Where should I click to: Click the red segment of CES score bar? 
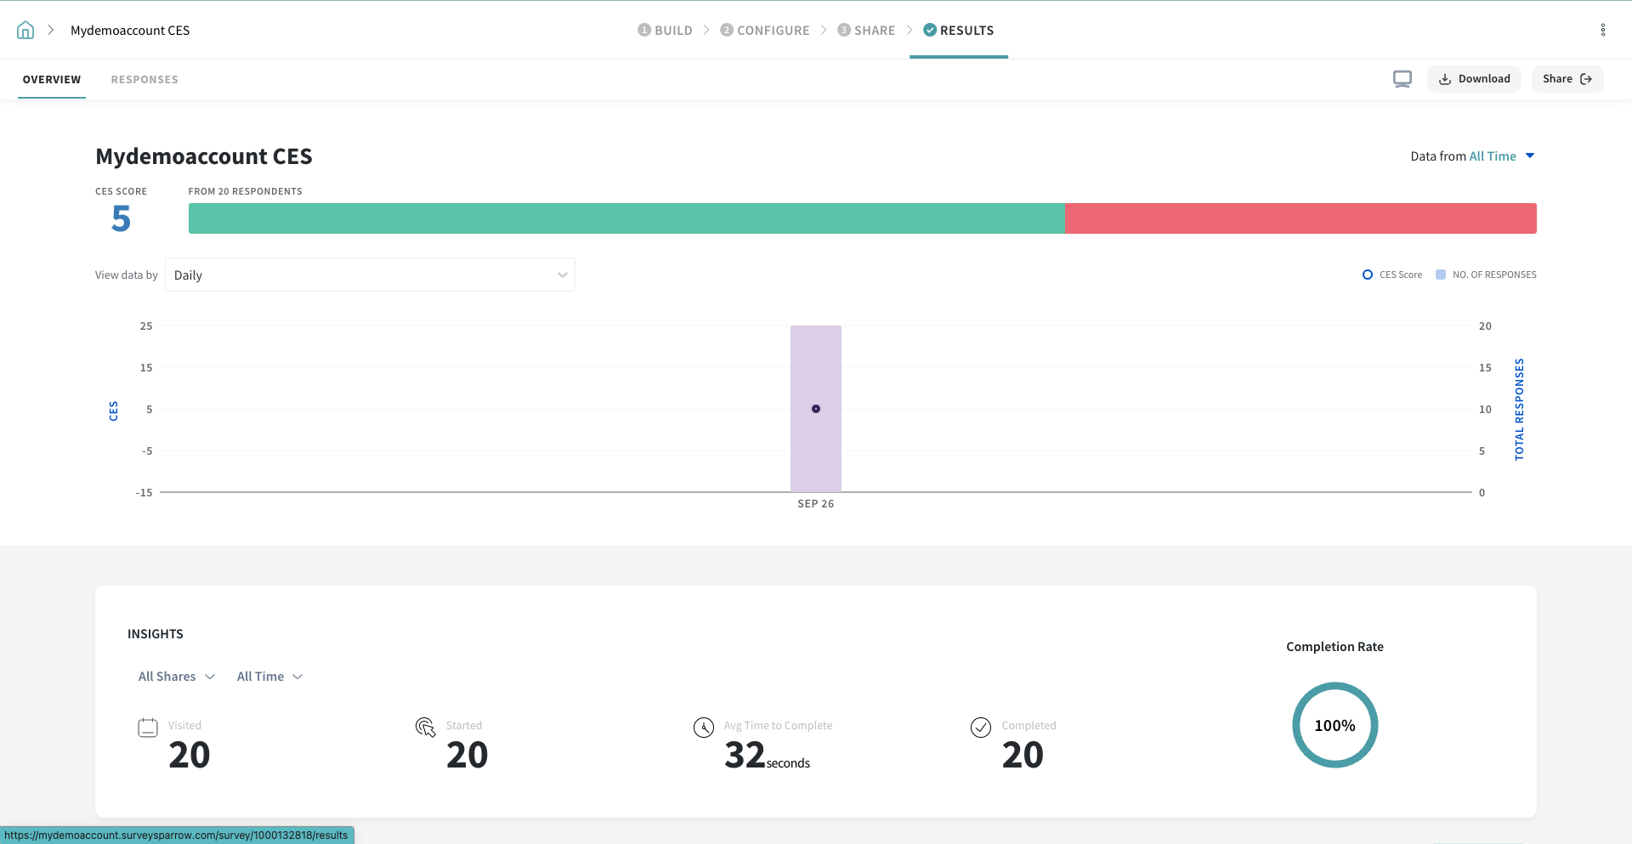[x=1300, y=218]
